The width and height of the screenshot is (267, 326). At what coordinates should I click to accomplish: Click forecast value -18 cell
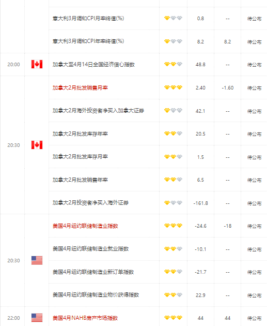[x=228, y=226]
